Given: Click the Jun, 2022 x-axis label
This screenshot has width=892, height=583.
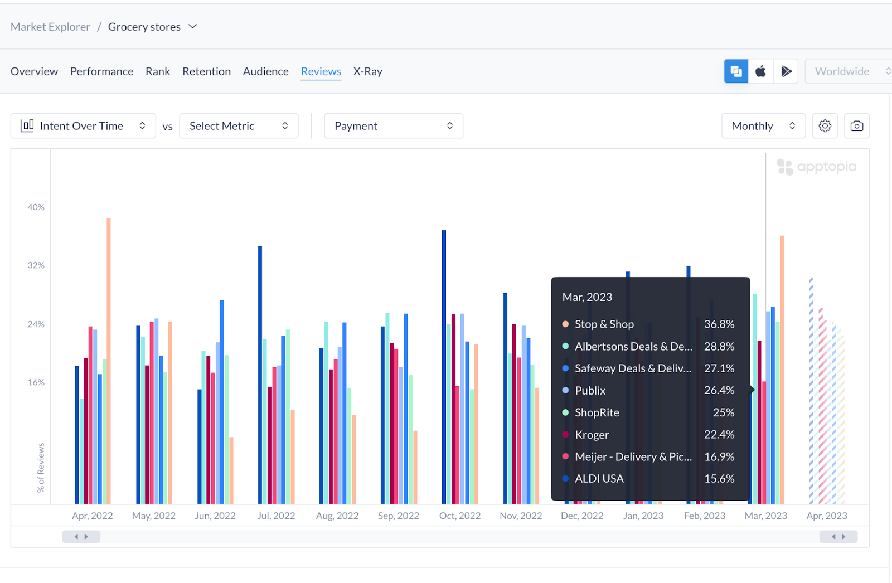Looking at the screenshot, I should 215,516.
